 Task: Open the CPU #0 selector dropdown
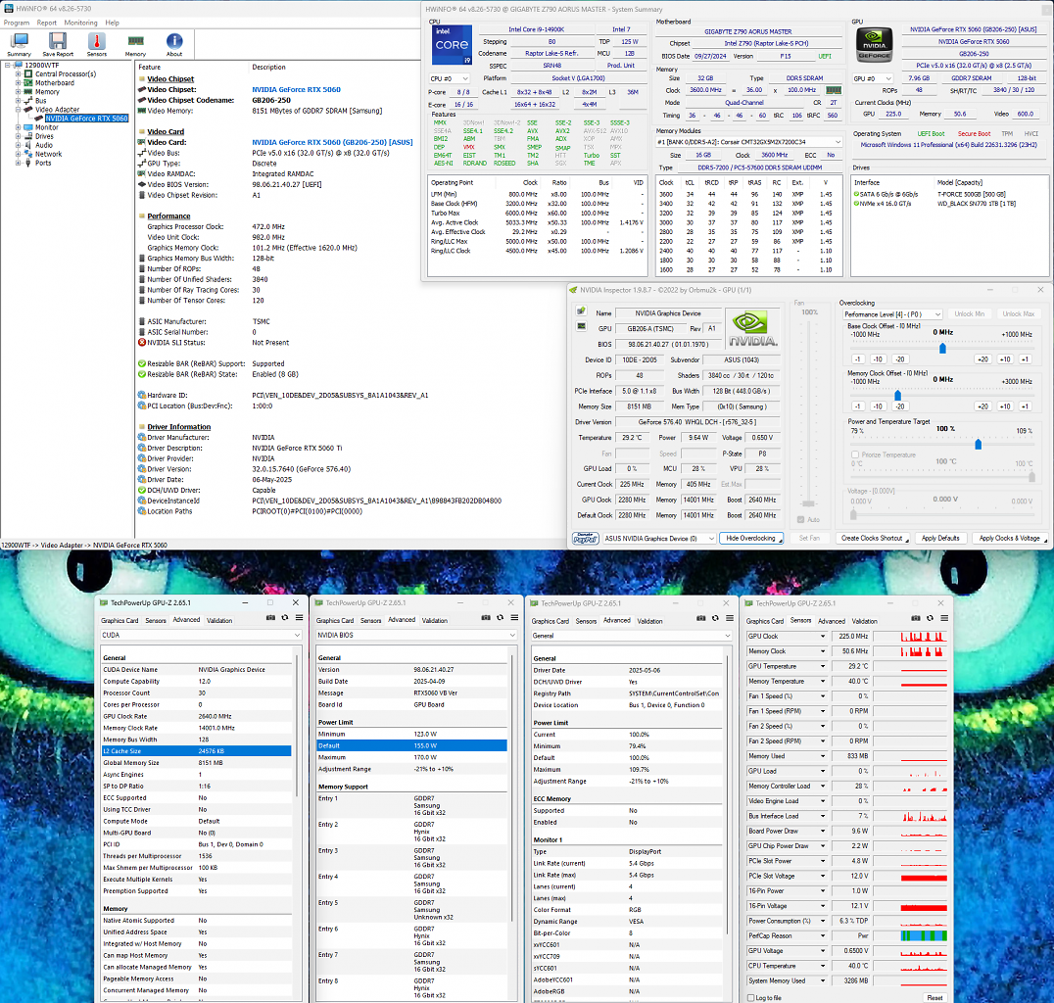450,78
